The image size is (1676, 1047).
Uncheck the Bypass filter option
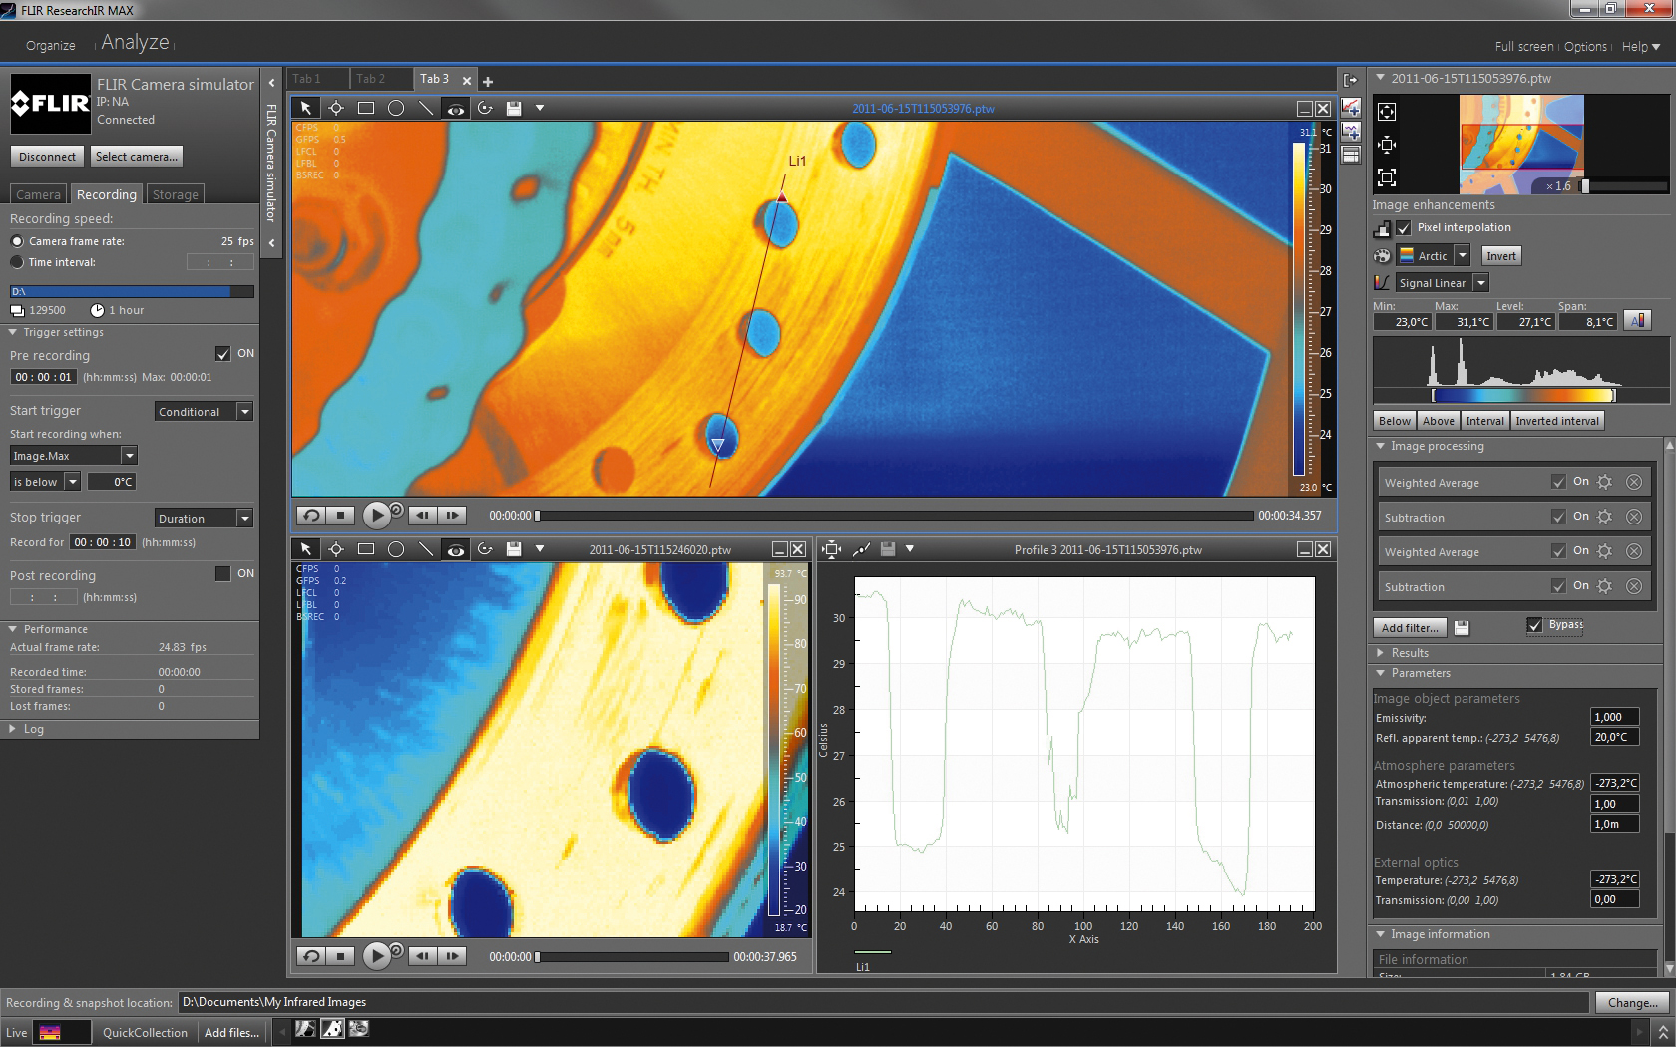[x=1535, y=625]
